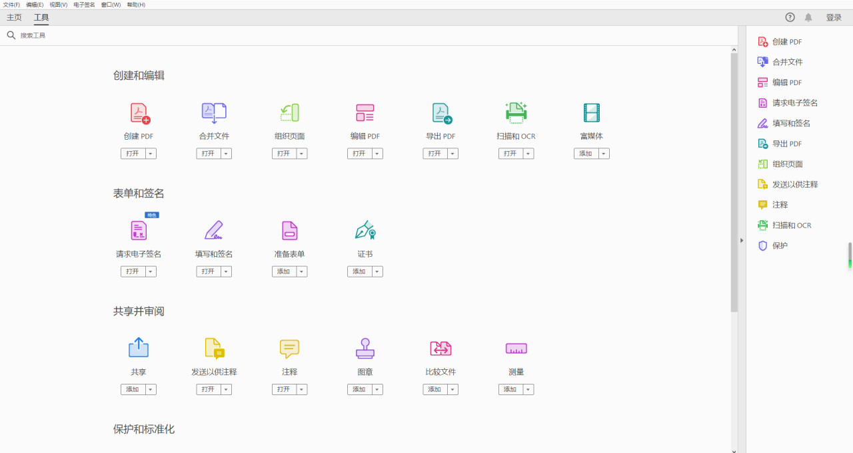Select the 合并文件 icon in main grid
Viewport: 853px width, 453px height.
tap(214, 113)
